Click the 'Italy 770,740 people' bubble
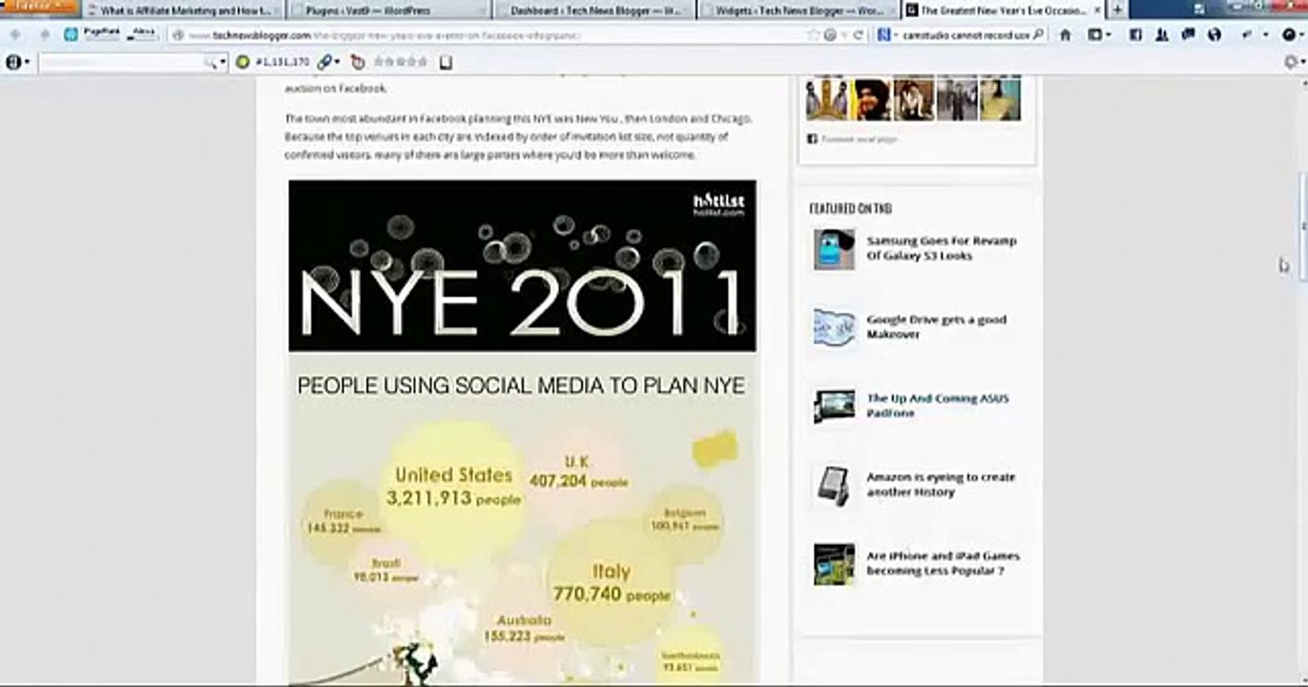The image size is (1308, 687). pos(611,583)
